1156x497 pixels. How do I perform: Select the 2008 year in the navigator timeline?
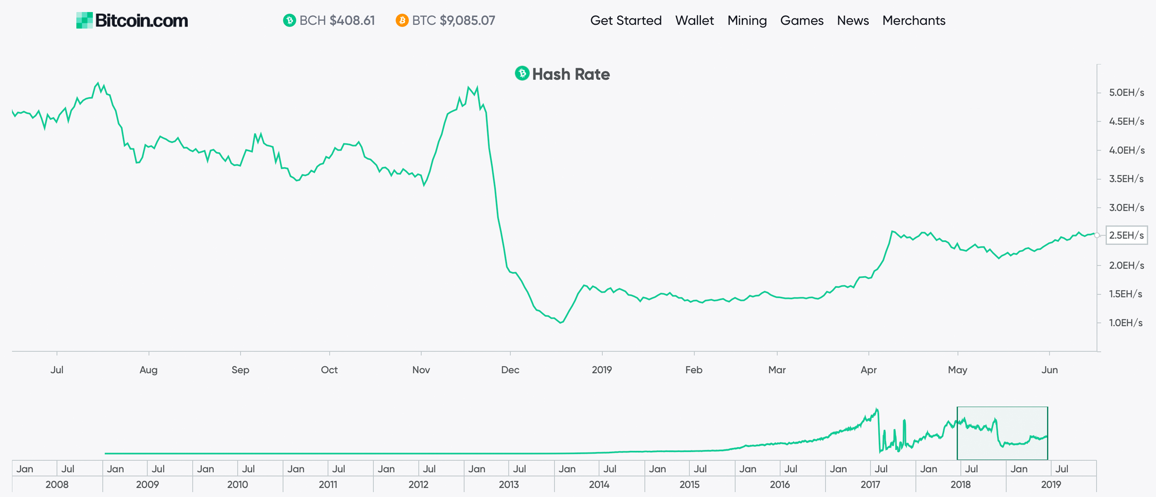pyautogui.click(x=57, y=484)
